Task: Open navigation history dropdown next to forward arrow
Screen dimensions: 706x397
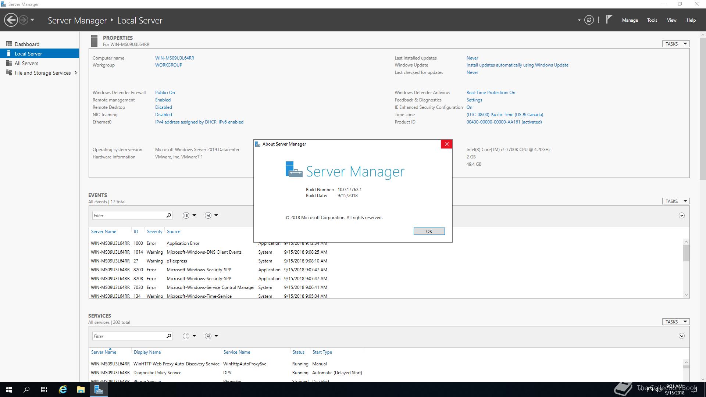Action: [32, 20]
